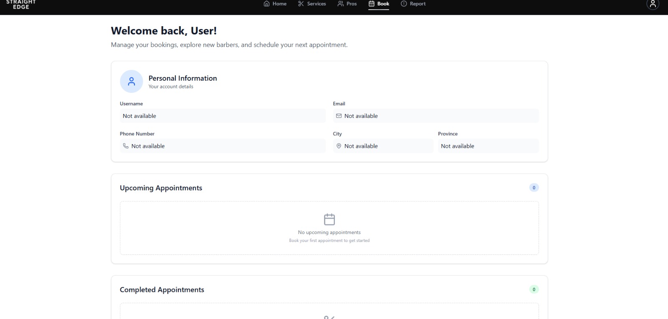Open the Services page
Viewport: 668px width, 319px height.
312,4
